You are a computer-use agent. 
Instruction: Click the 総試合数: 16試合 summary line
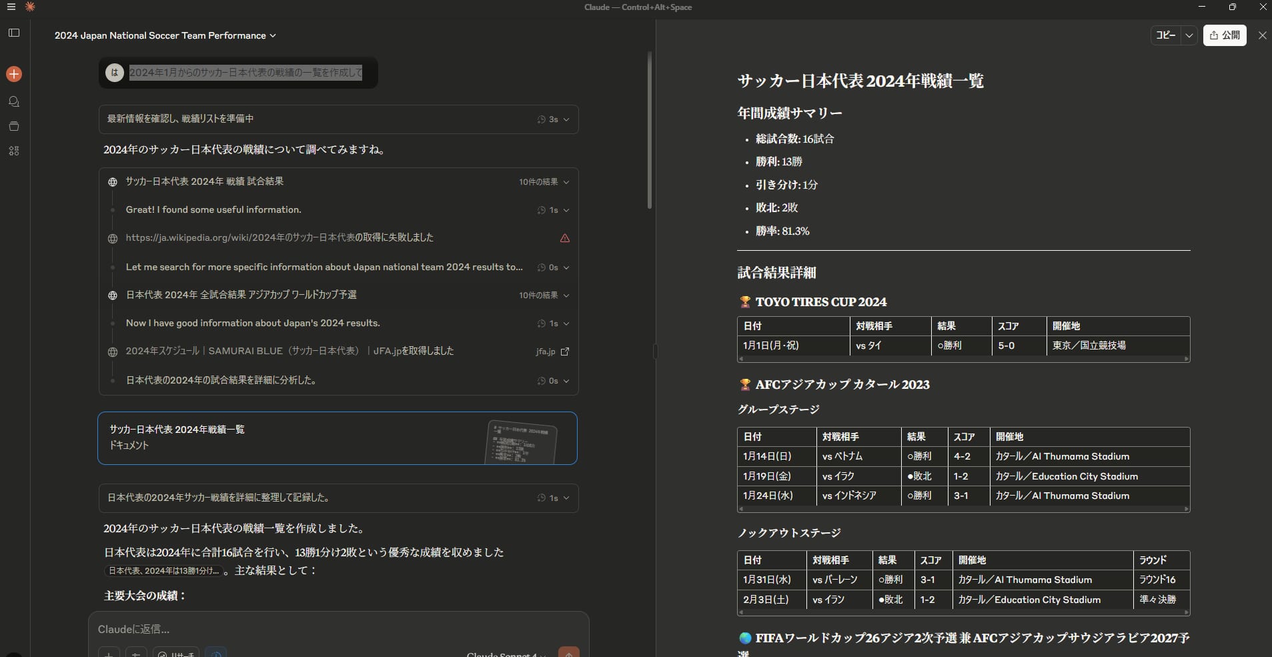tap(795, 139)
